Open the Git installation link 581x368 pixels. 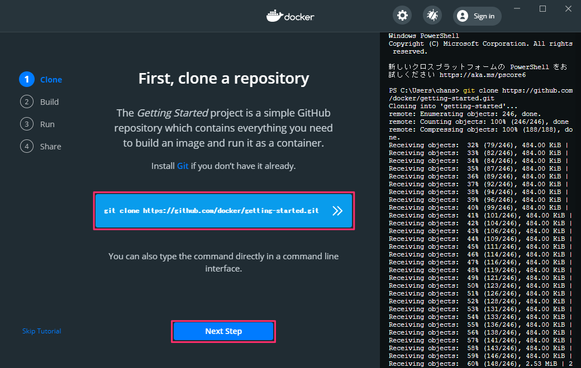183,166
